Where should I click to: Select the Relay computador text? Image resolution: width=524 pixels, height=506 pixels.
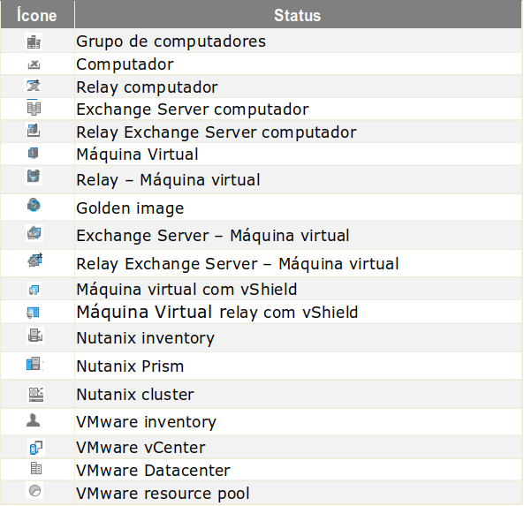pos(147,87)
